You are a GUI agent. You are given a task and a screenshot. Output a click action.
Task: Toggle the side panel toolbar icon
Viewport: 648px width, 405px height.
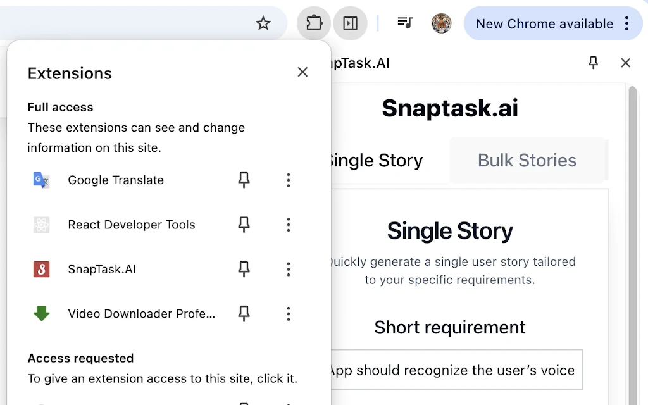click(350, 24)
